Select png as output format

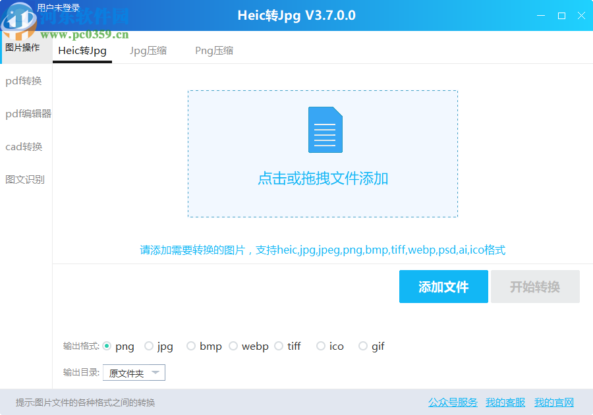107,345
